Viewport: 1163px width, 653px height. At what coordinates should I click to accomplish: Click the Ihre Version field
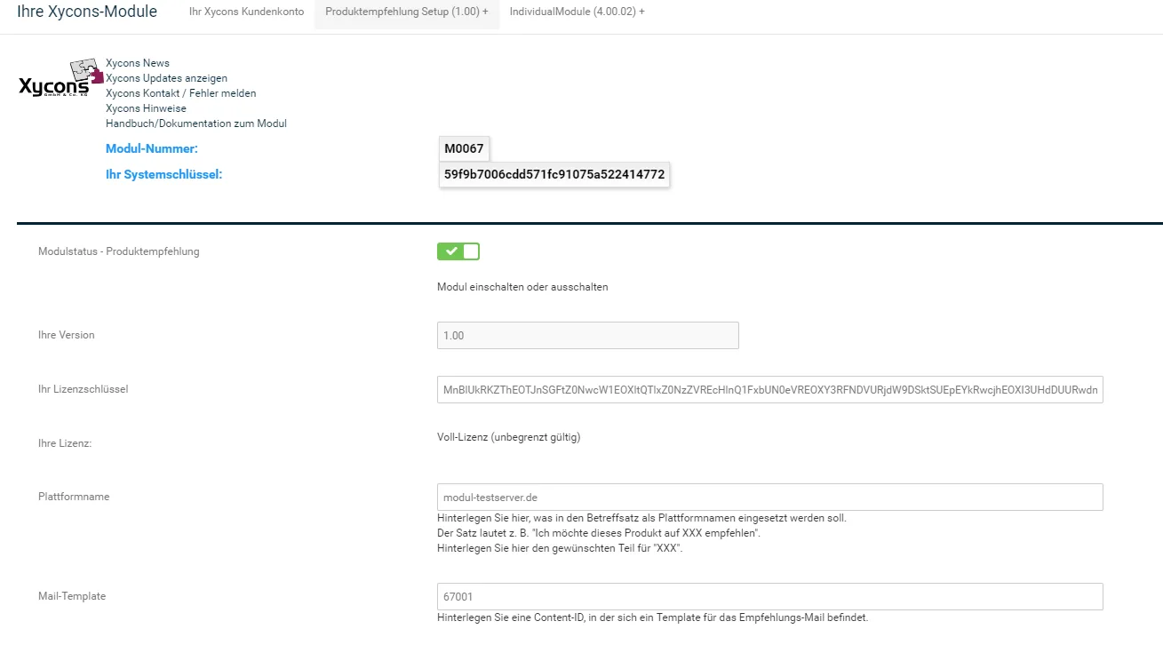pos(588,336)
